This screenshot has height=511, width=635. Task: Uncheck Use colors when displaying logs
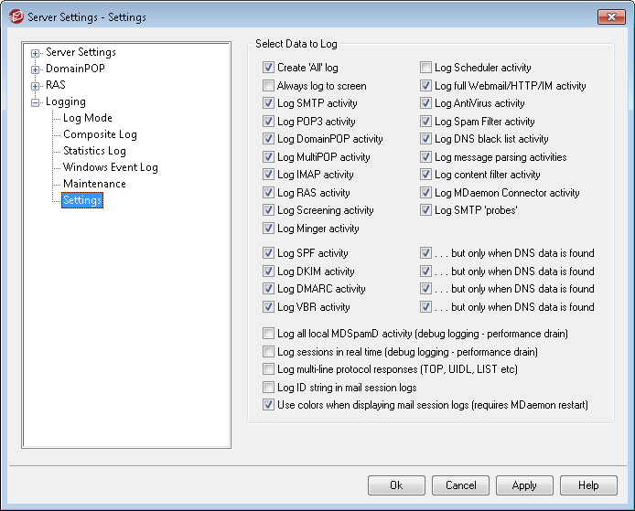[268, 405]
